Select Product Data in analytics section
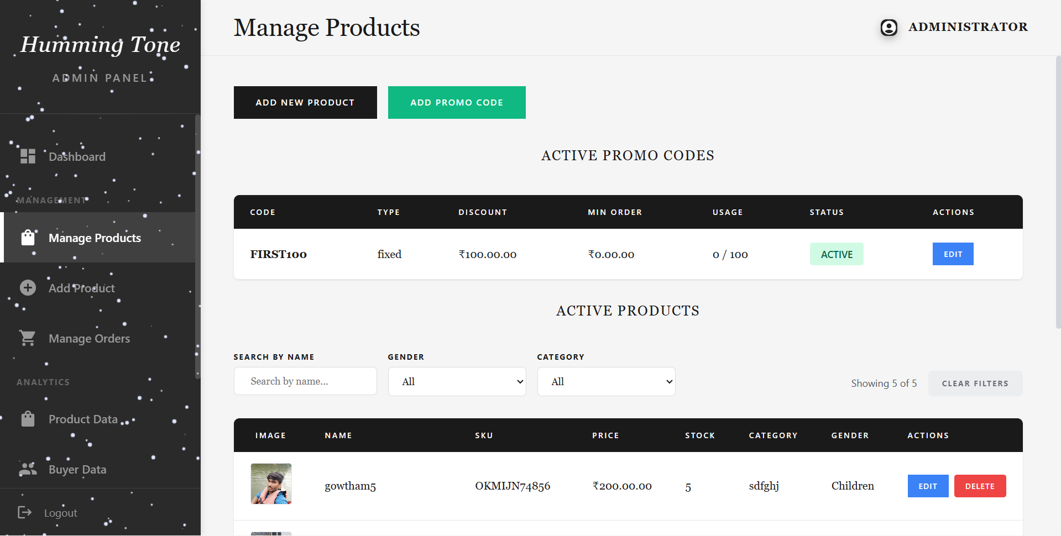The image size is (1061, 536). coord(83,419)
